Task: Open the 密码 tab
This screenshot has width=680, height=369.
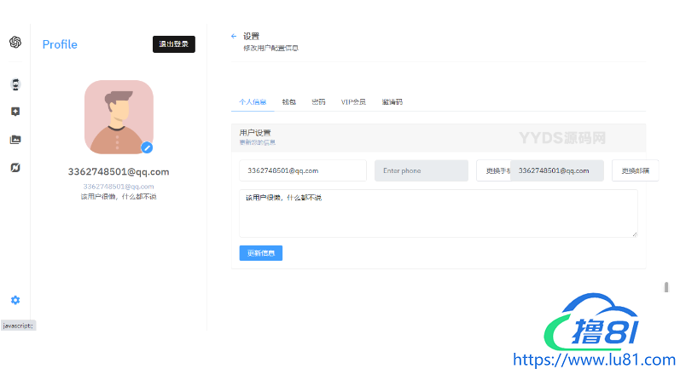Action: (318, 102)
